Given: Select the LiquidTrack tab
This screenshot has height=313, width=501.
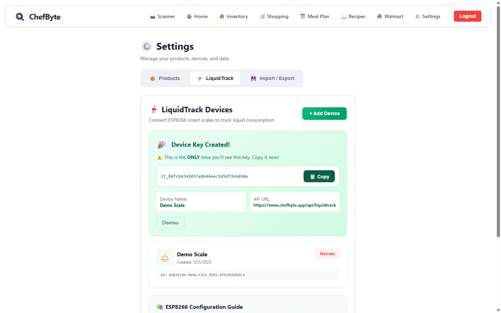Looking at the screenshot, I should click(215, 78).
